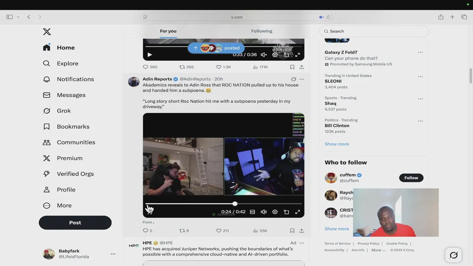Switch to the Following tab
The width and height of the screenshot is (473, 266).
click(262, 31)
